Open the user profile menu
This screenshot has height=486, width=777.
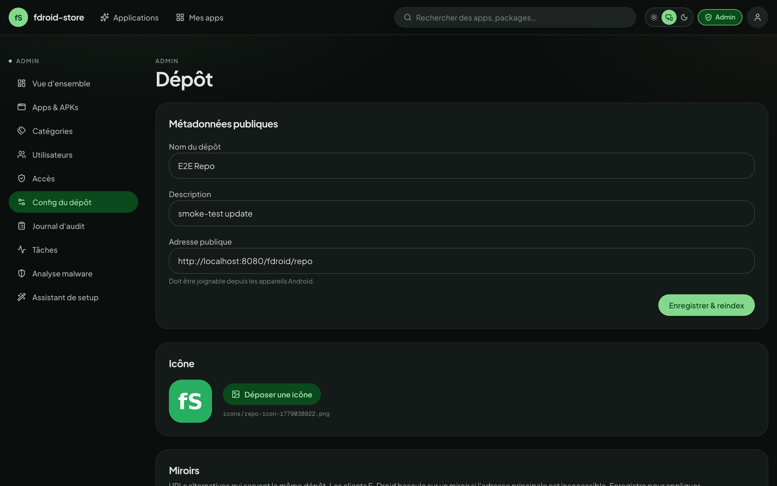757,17
